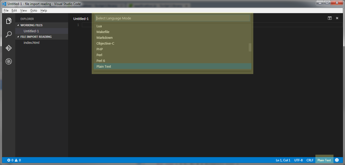Collapse the Working Files section
Viewport: 345px width, 165px height.
pos(32,25)
